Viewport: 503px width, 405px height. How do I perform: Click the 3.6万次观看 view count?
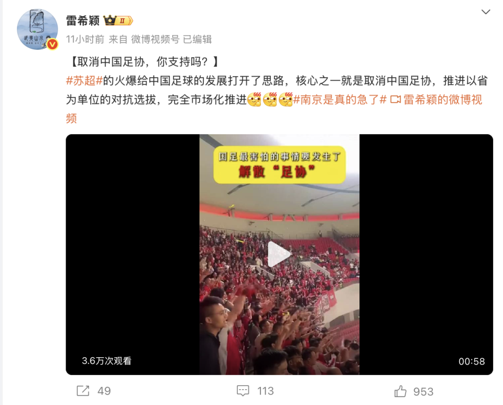coord(106,361)
